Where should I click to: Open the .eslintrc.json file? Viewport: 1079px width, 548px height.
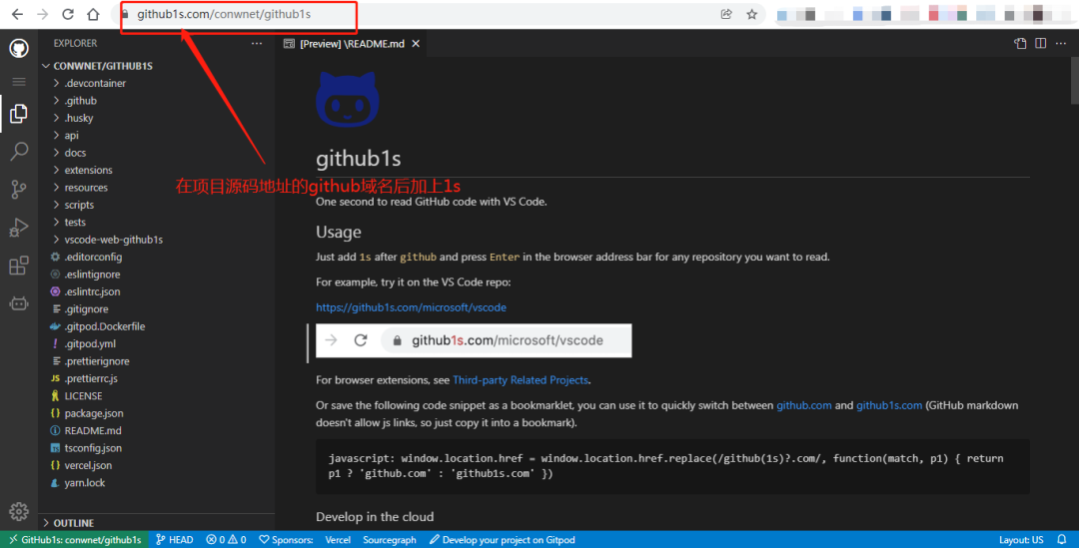(x=158, y=291)
